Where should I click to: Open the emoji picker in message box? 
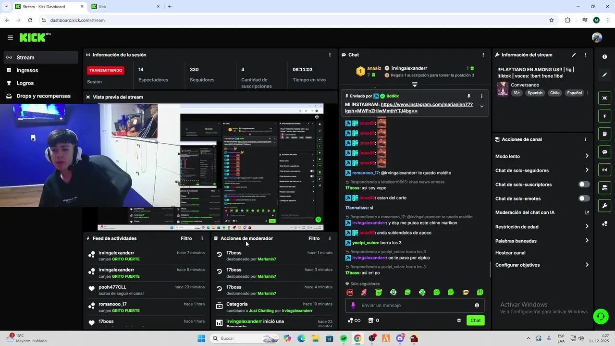pyautogui.click(x=477, y=305)
